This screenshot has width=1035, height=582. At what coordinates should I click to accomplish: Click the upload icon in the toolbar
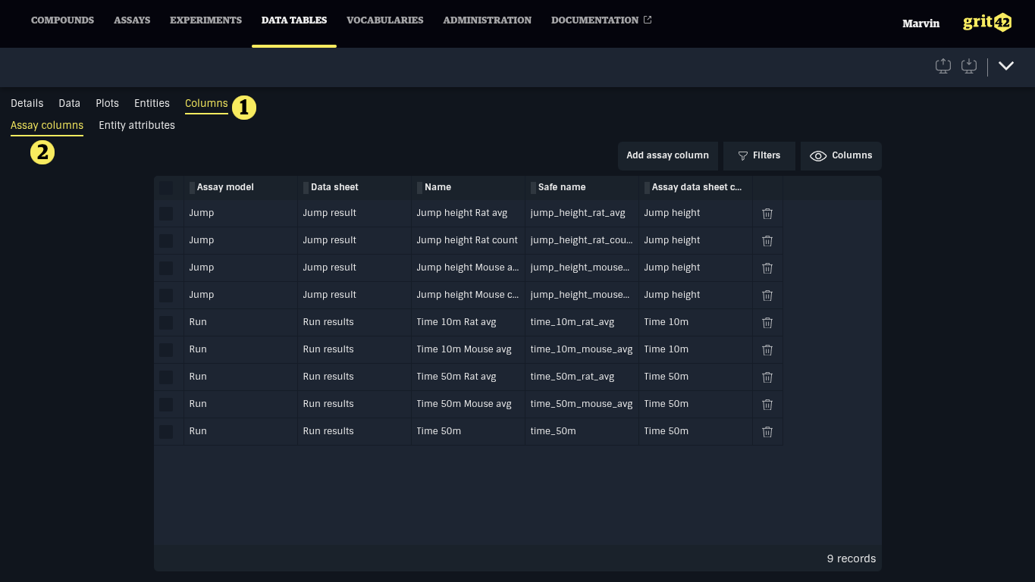click(x=942, y=66)
